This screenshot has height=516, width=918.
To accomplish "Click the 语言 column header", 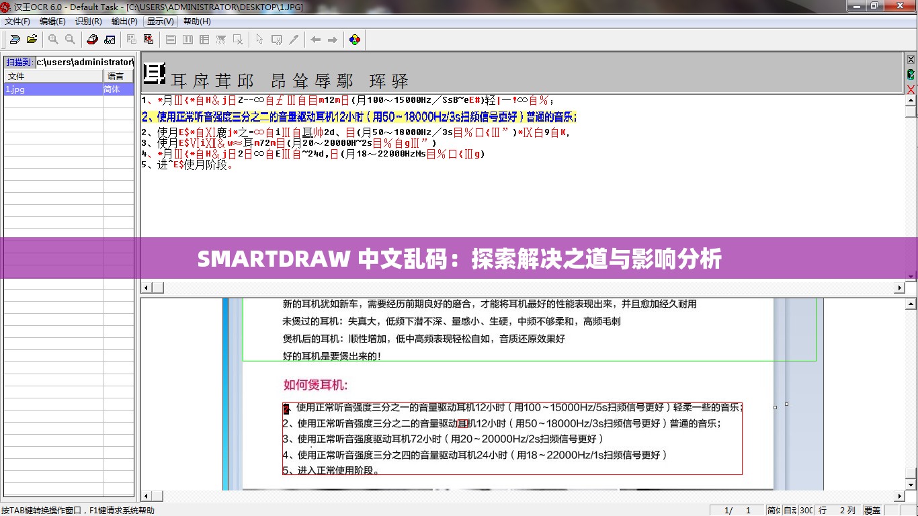I will 118,76.
